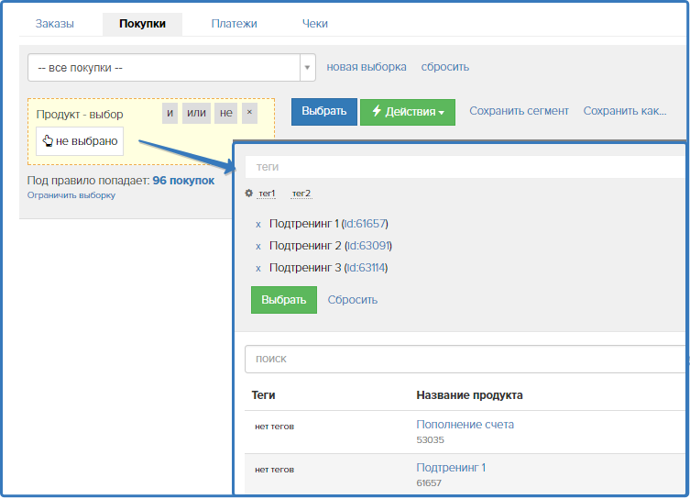Viewport: 690px width, 499px height.
Task: Add condition with the 'или' button
Action: pyautogui.click(x=196, y=113)
